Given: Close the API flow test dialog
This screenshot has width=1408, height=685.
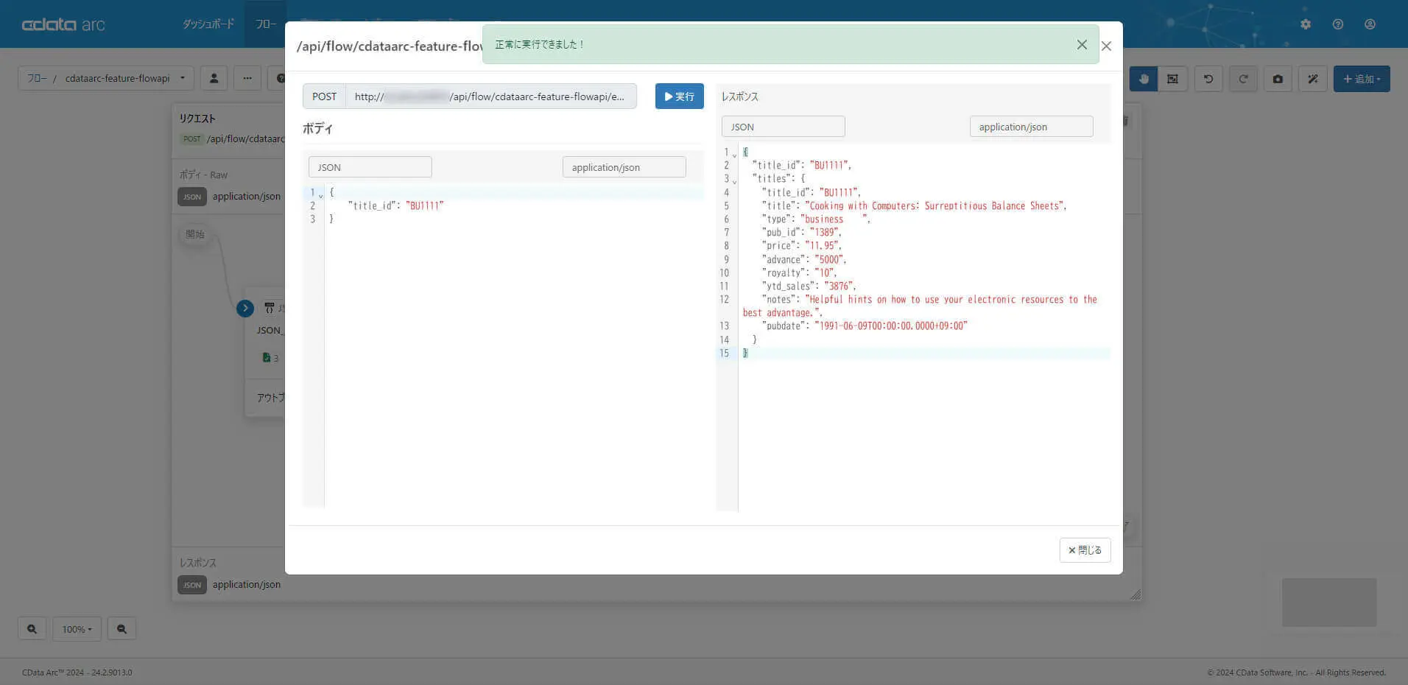Looking at the screenshot, I should click(x=1106, y=46).
